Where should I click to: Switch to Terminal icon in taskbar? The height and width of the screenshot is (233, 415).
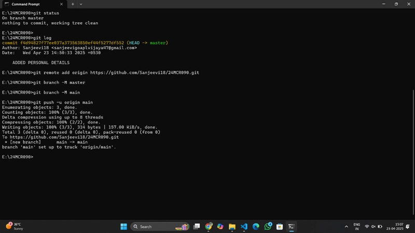[x=292, y=227]
